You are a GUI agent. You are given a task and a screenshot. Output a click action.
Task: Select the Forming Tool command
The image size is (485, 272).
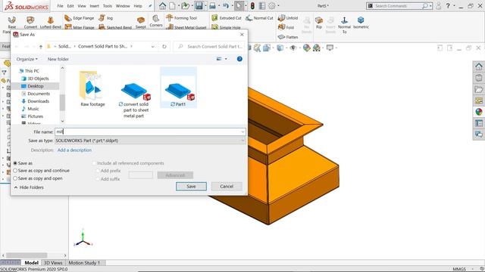point(182,18)
